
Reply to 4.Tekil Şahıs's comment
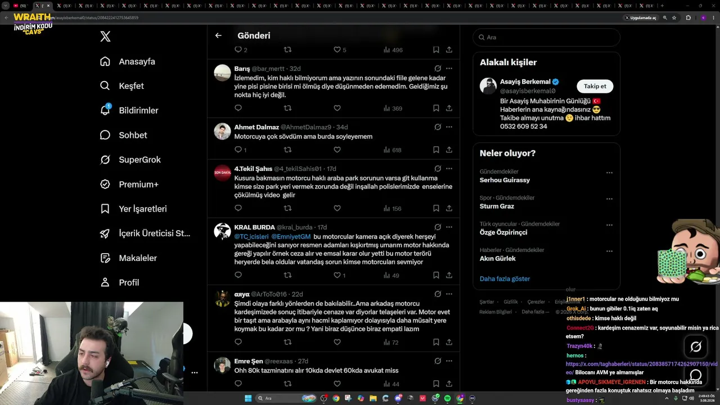[238, 208]
